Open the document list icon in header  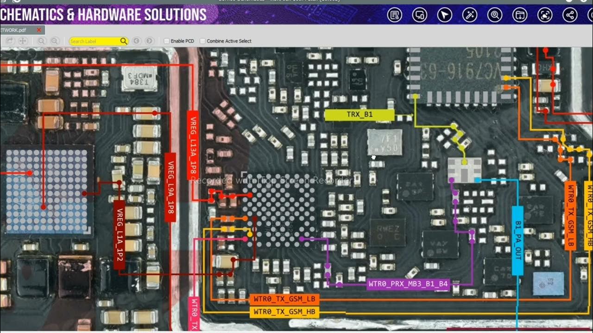point(395,15)
